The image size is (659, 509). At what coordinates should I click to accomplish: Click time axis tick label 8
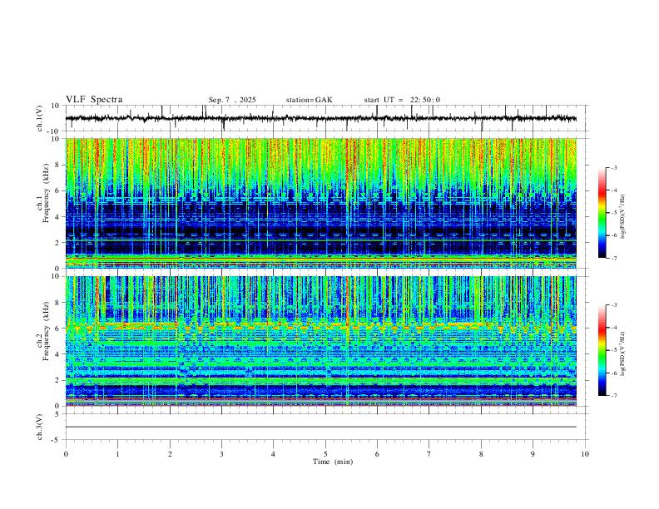point(481,454)
